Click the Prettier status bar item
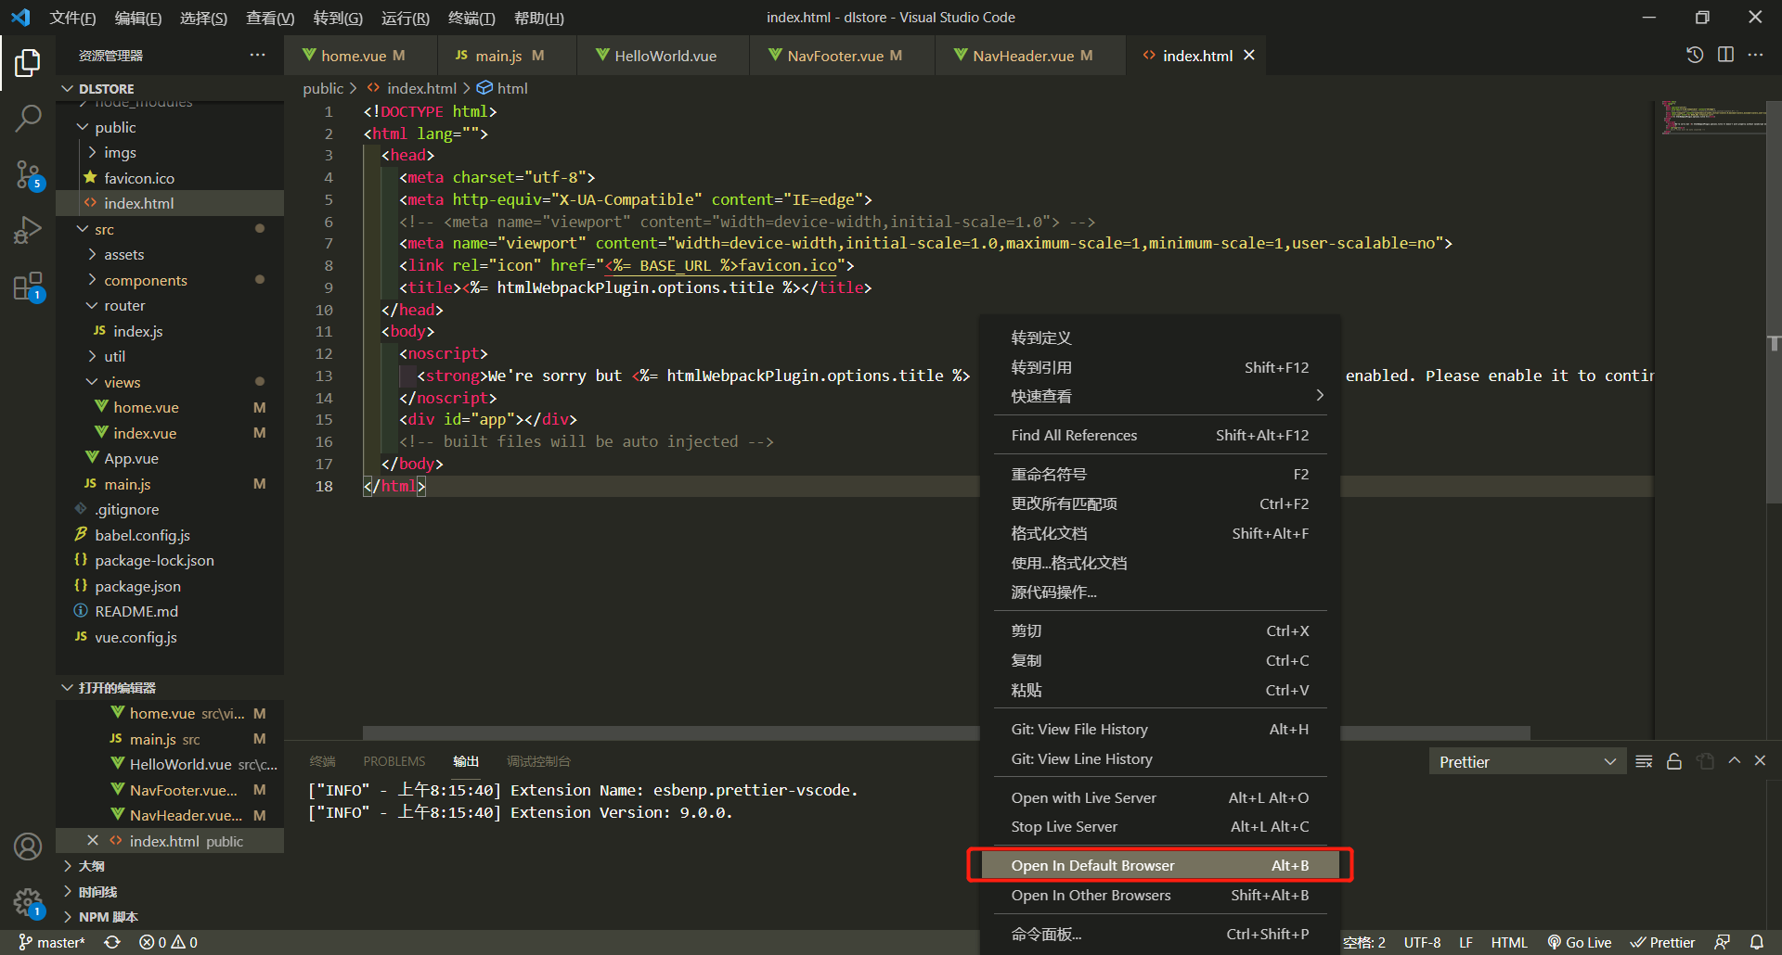The image size is (1782, 955). click(1662, 942)
